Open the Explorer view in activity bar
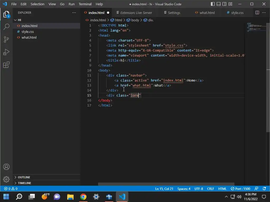This screenshot has width=270, height=202. coord(6,14)
